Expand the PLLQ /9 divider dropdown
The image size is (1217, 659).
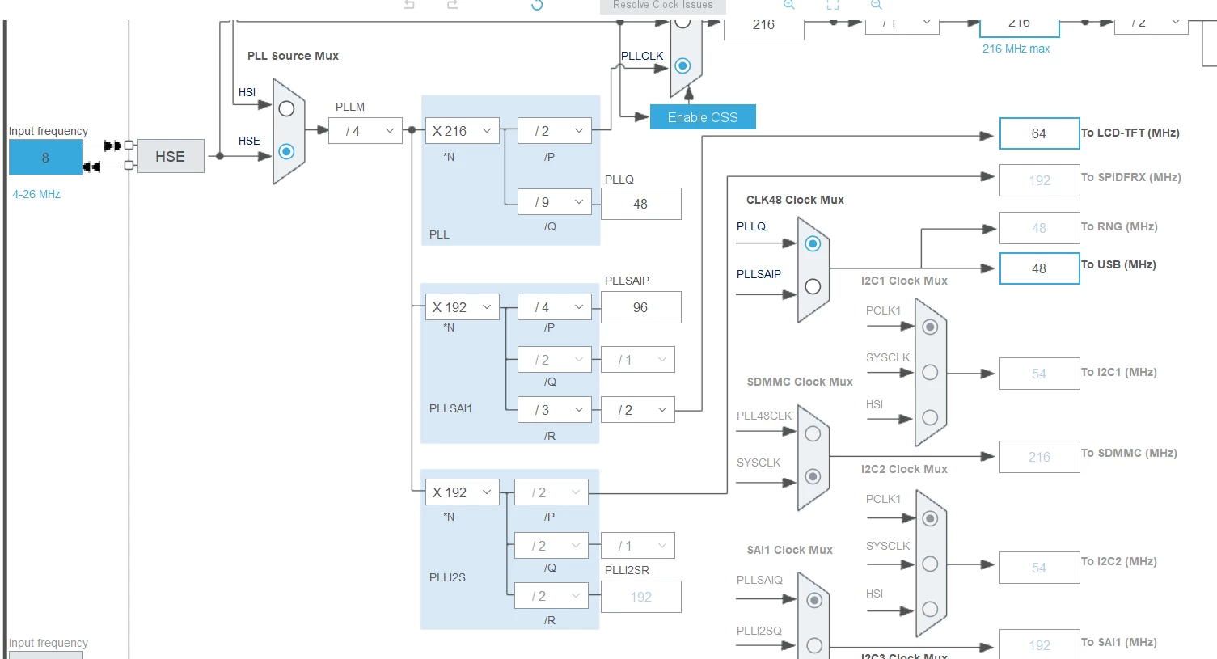[554, 202]
